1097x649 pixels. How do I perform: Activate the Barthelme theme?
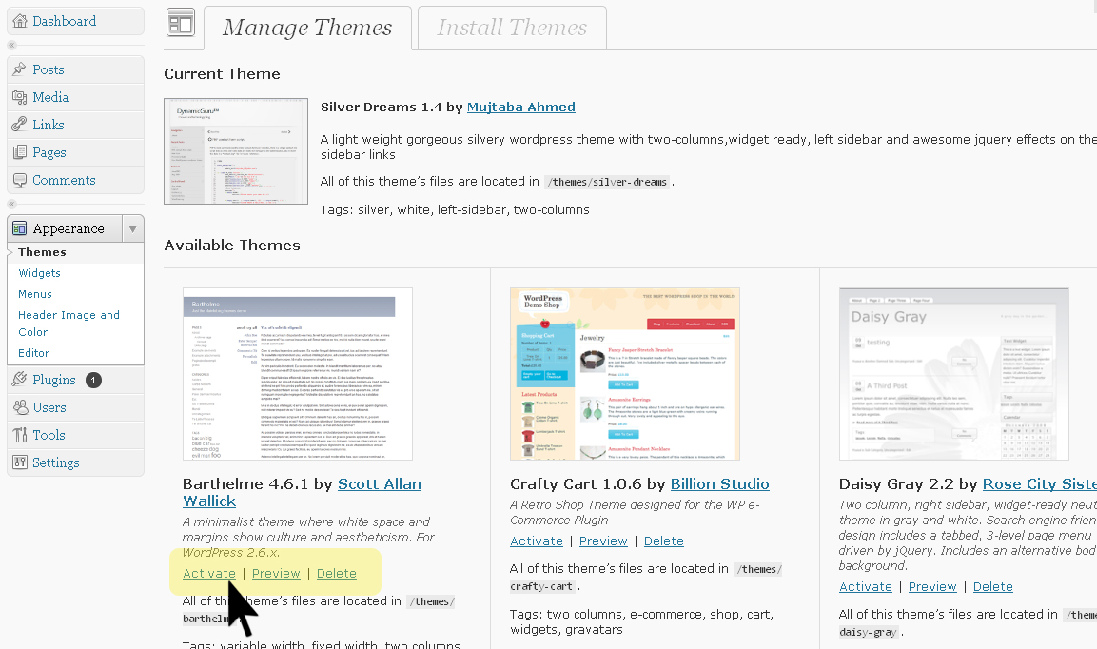pyautogui.click(x=209, y=574)
